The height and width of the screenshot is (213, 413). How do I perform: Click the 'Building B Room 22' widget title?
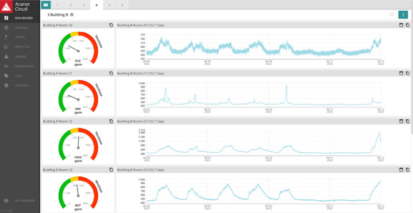coord(58,121)
